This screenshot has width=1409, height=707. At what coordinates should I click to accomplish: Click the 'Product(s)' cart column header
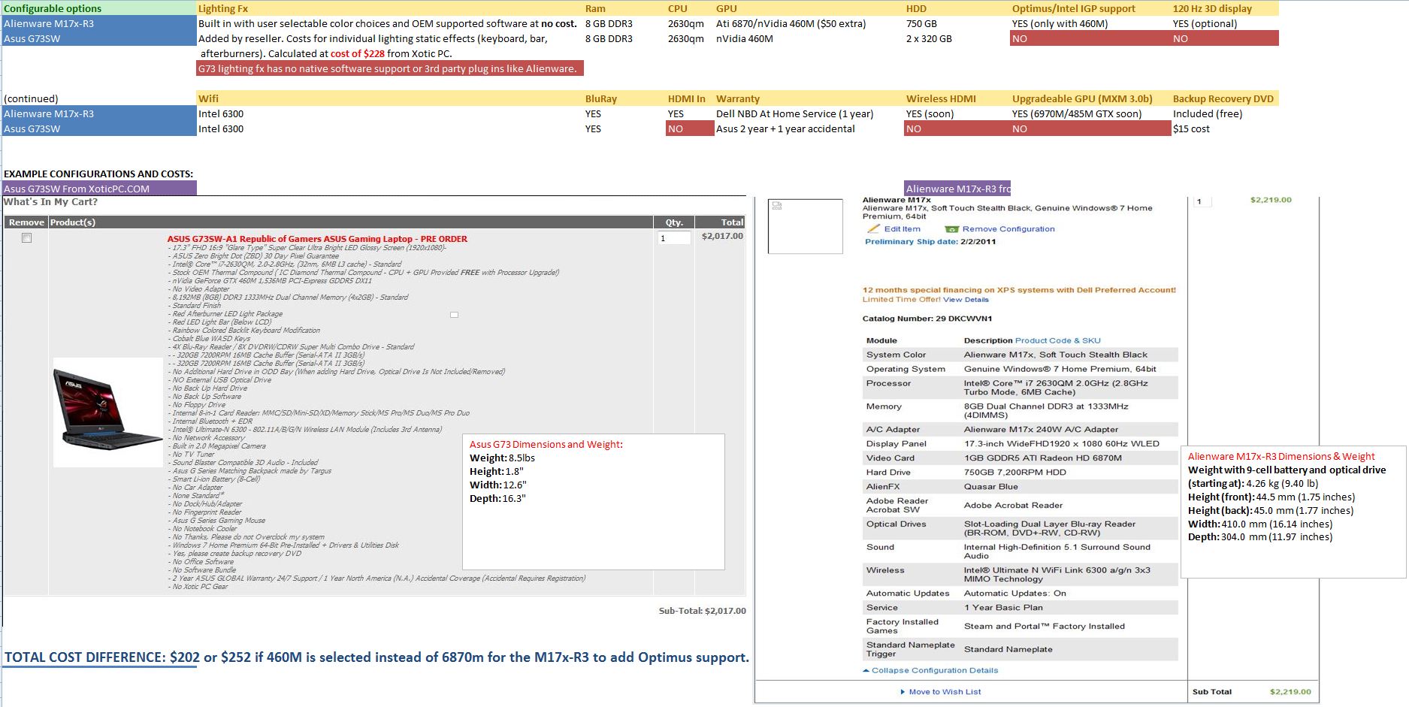click(x=350, y=222)
